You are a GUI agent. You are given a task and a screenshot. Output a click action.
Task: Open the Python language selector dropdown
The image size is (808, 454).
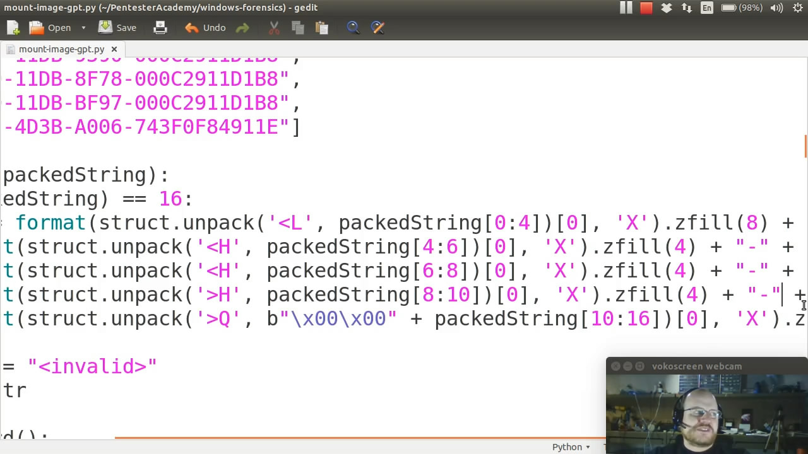571,447
